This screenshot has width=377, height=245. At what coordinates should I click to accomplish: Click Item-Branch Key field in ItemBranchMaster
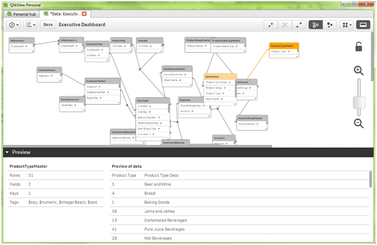pos(176,75)
